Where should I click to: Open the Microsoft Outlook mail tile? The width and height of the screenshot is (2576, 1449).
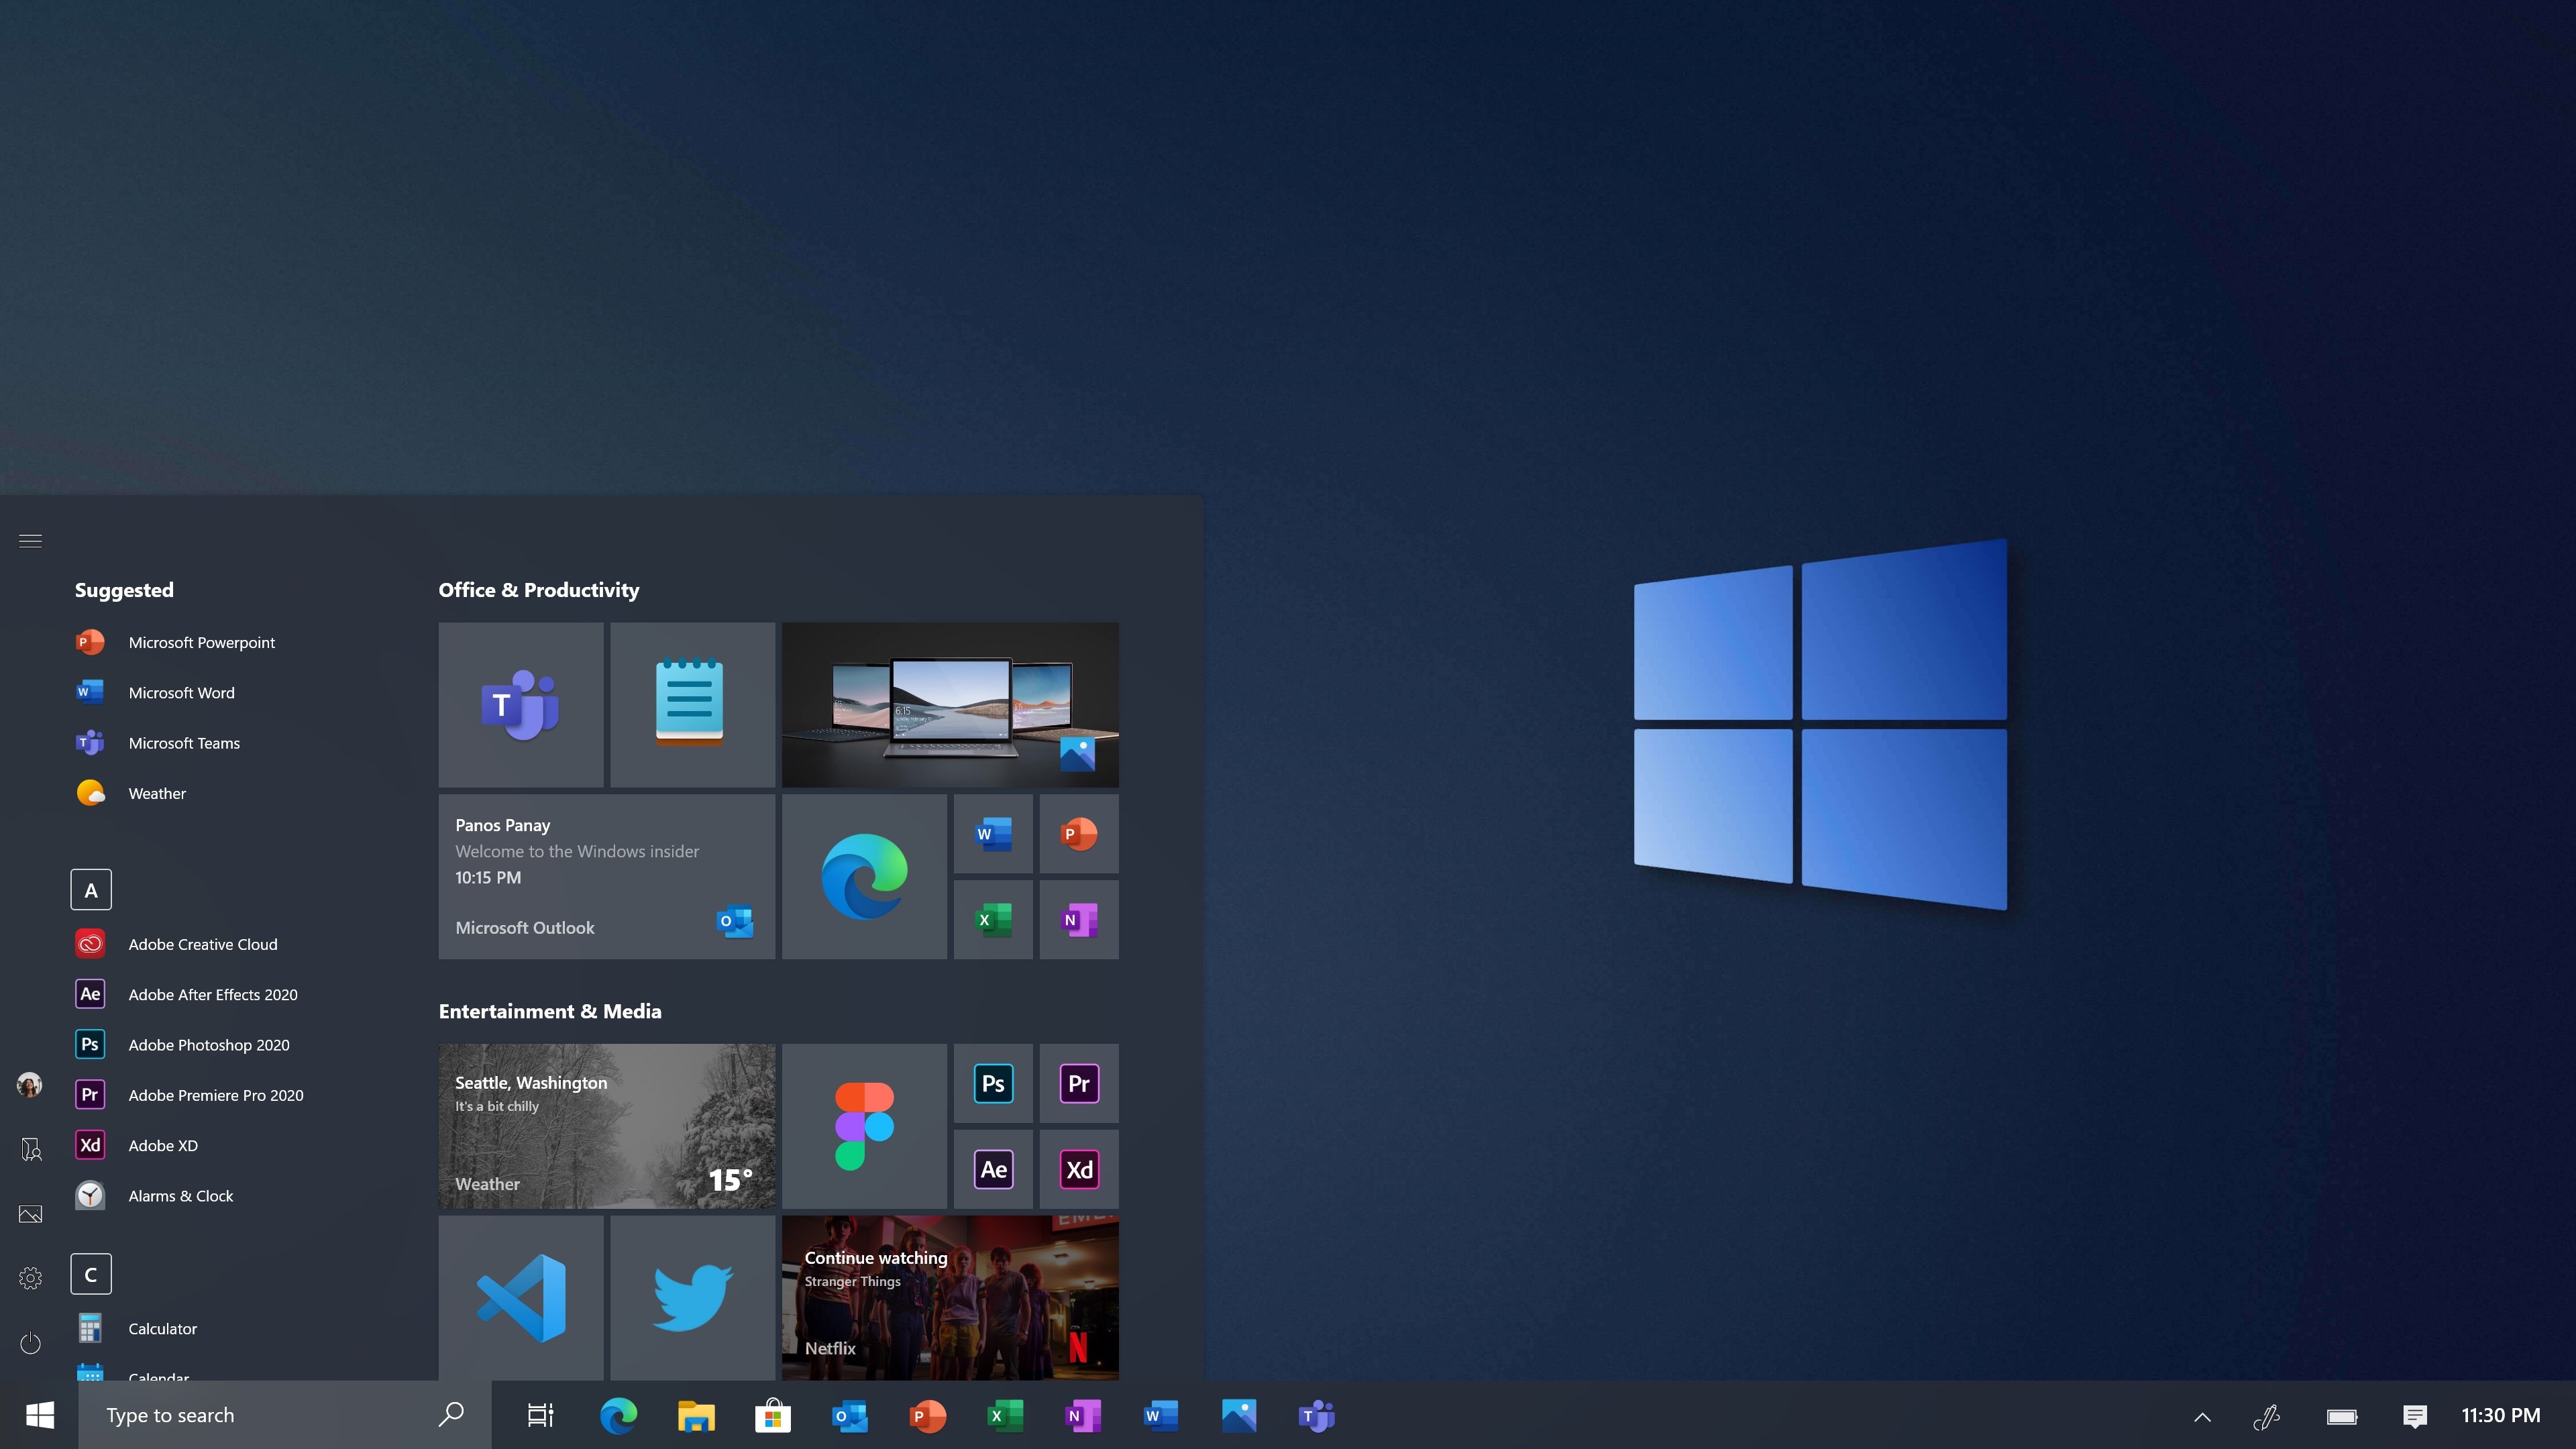(606, 876)
